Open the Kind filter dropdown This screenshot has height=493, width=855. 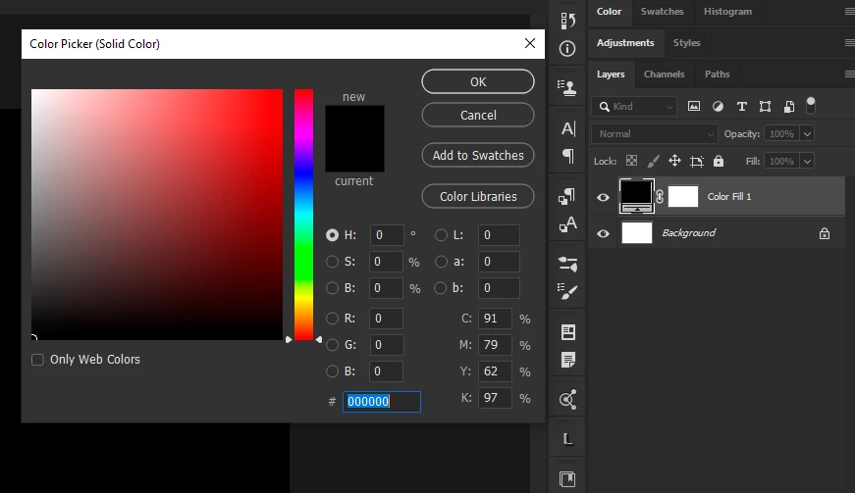click(634, 107)
